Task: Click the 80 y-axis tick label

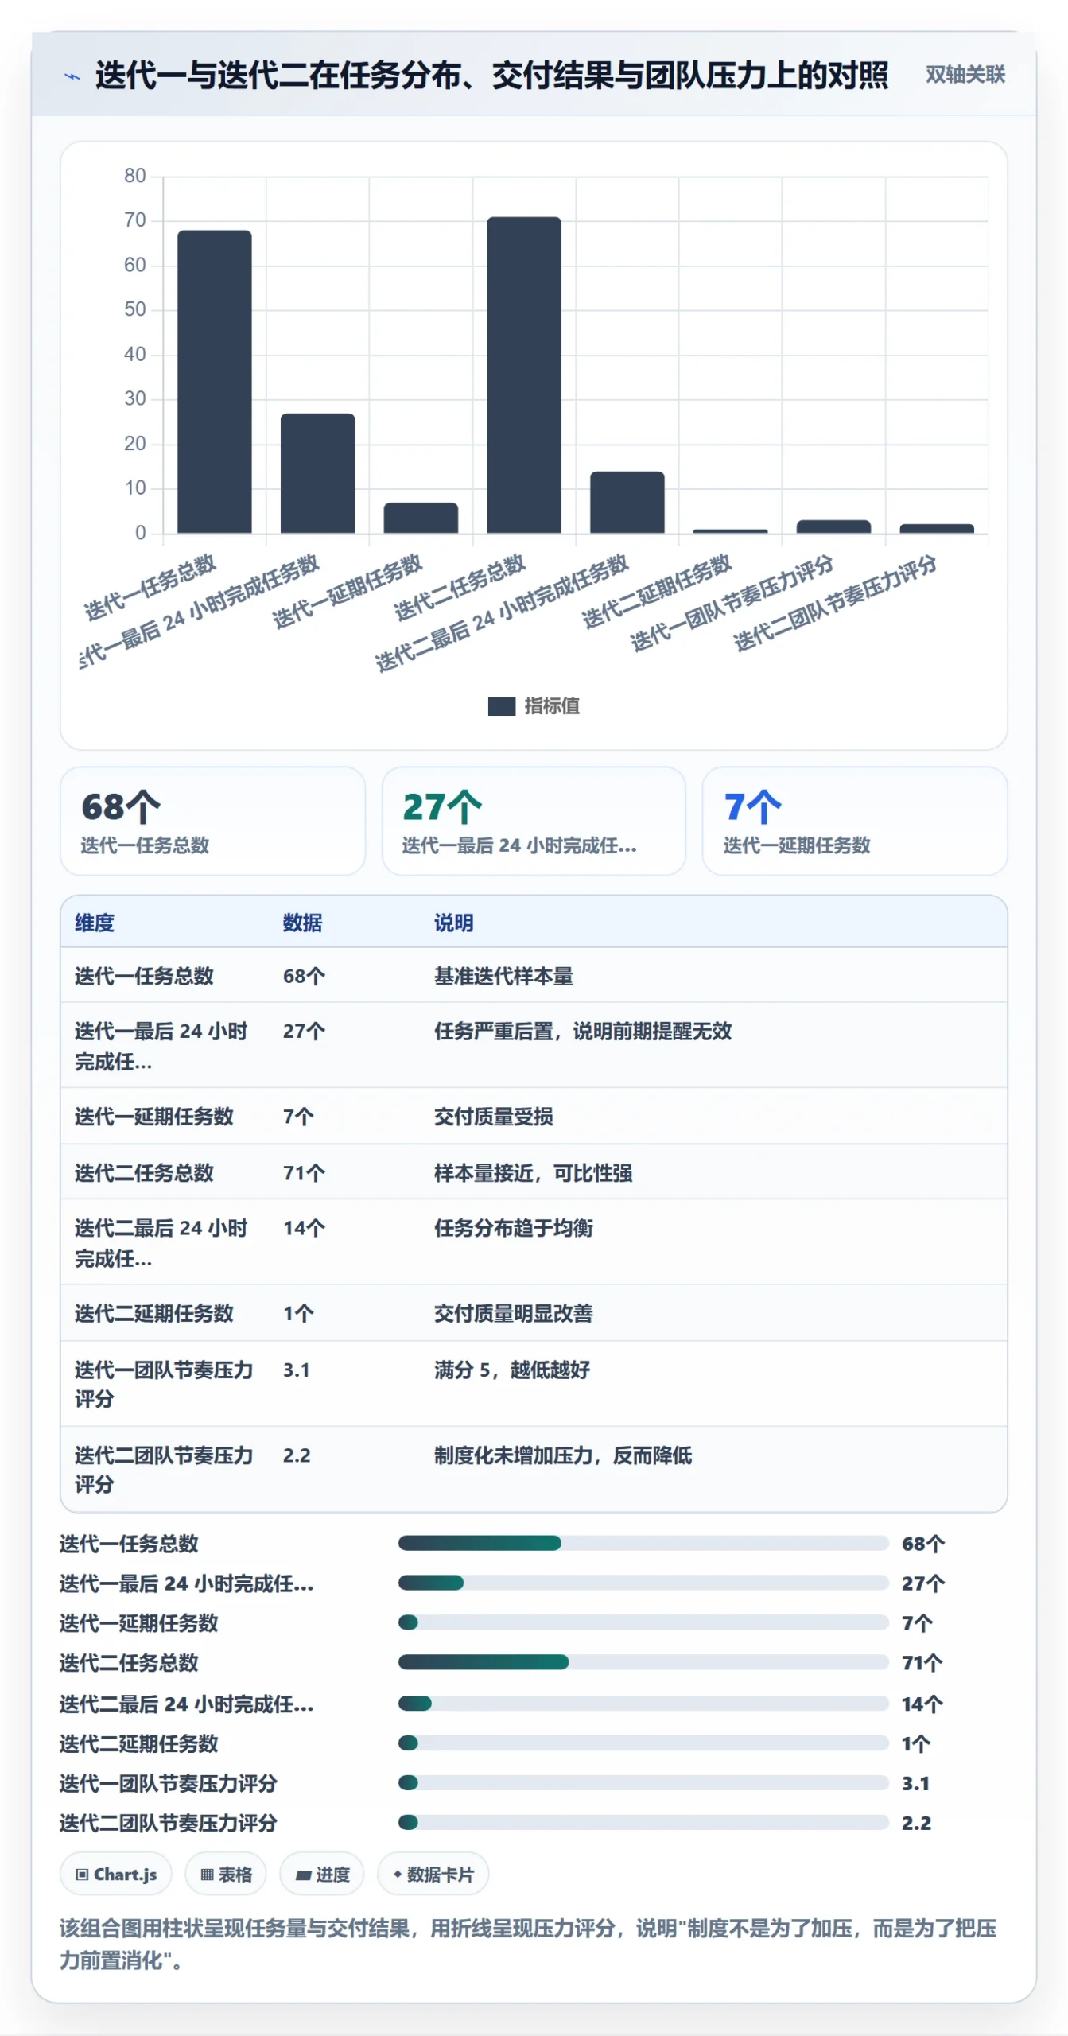Action: pos(135,176)
